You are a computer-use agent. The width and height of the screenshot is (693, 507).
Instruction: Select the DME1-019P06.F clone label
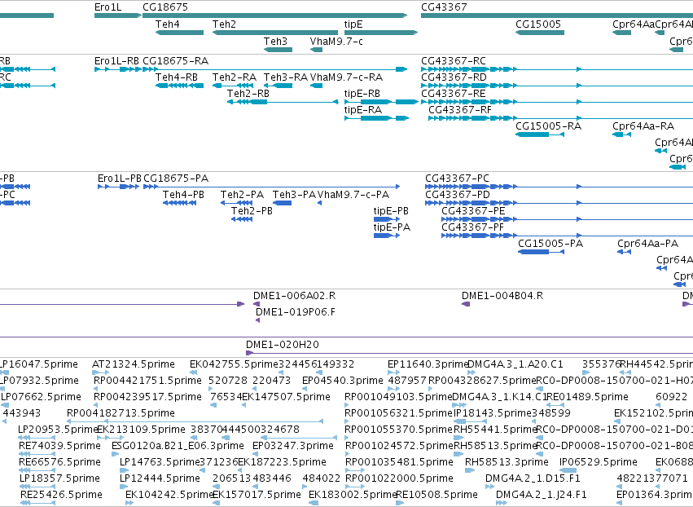tap(296, 312)
